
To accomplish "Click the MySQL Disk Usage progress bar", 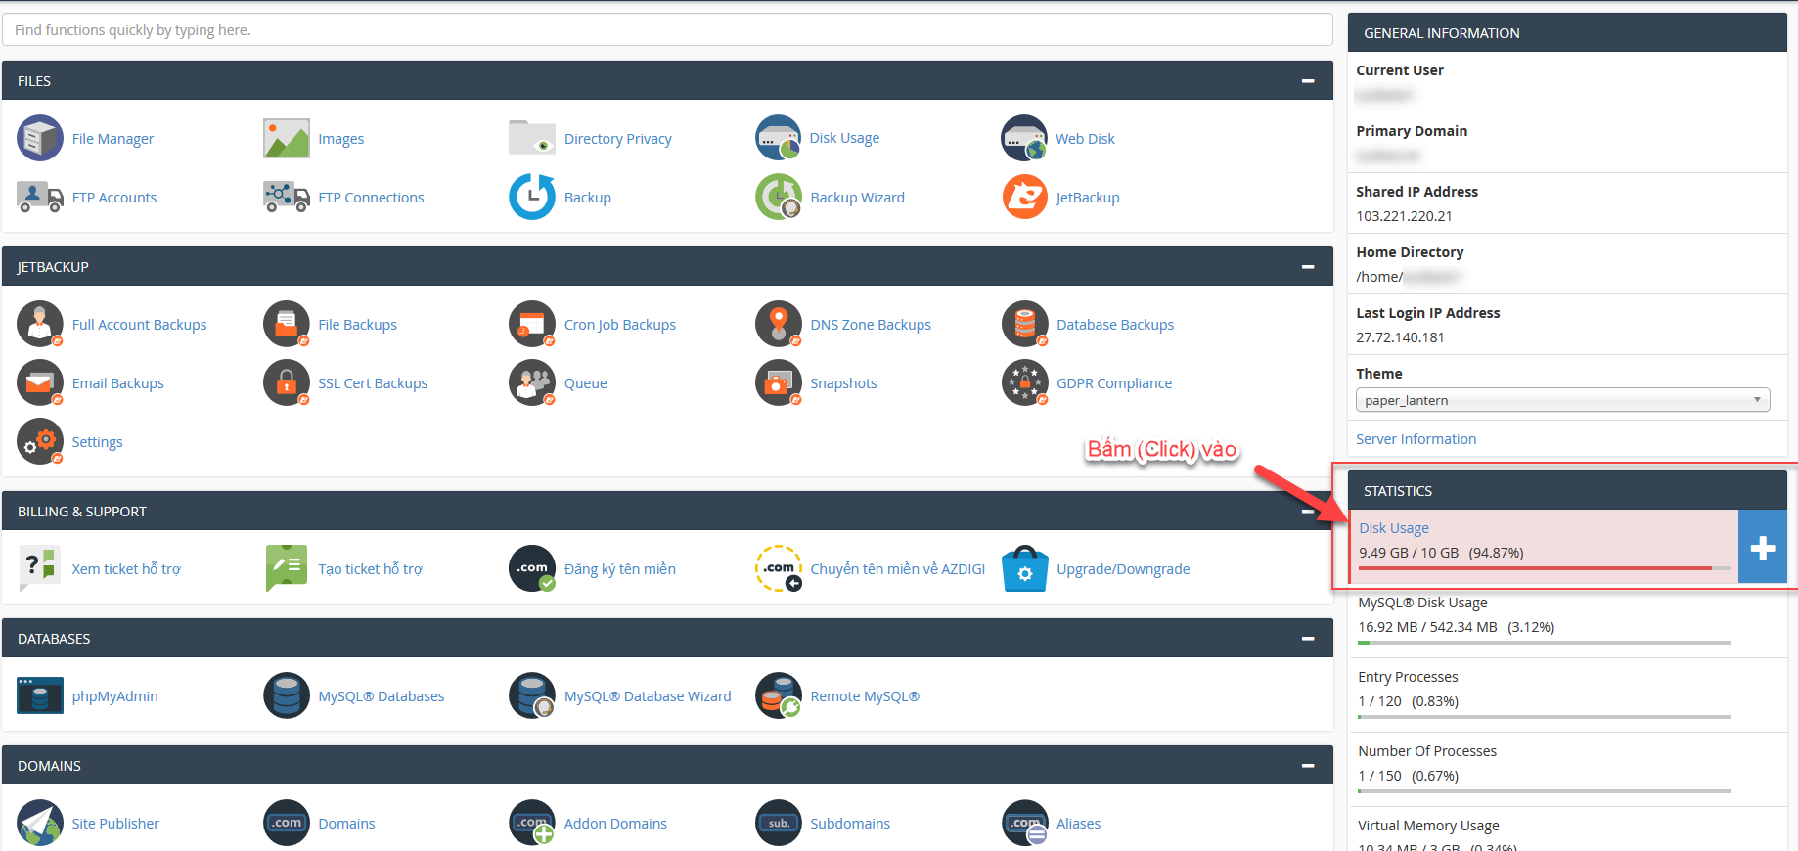I will [1544, 643].
